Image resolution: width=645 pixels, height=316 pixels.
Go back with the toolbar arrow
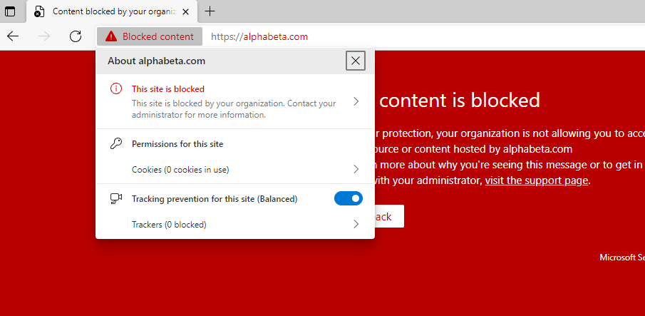13,36
